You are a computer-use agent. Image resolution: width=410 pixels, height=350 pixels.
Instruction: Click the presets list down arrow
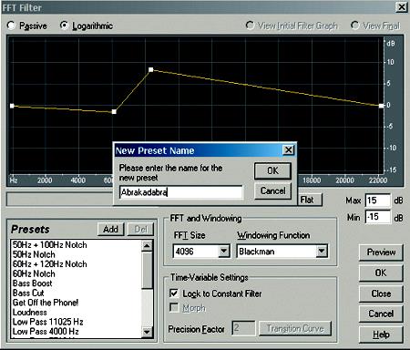(147, 332)
